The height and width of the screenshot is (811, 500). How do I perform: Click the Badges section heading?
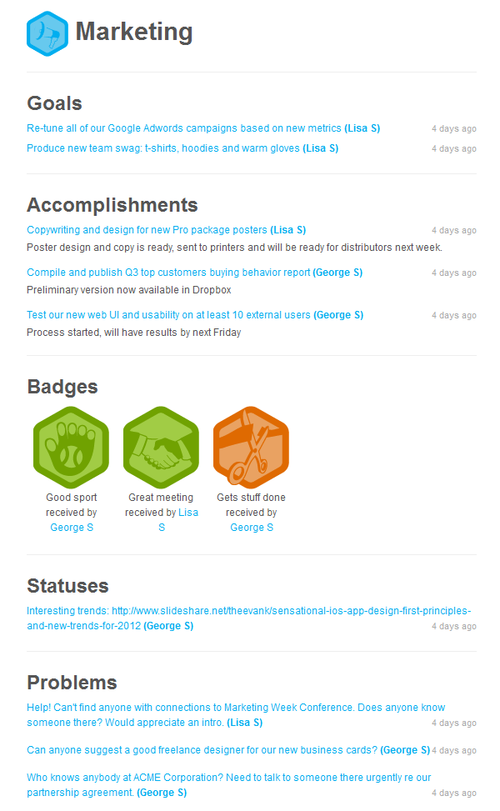click(x=62, y=387)
